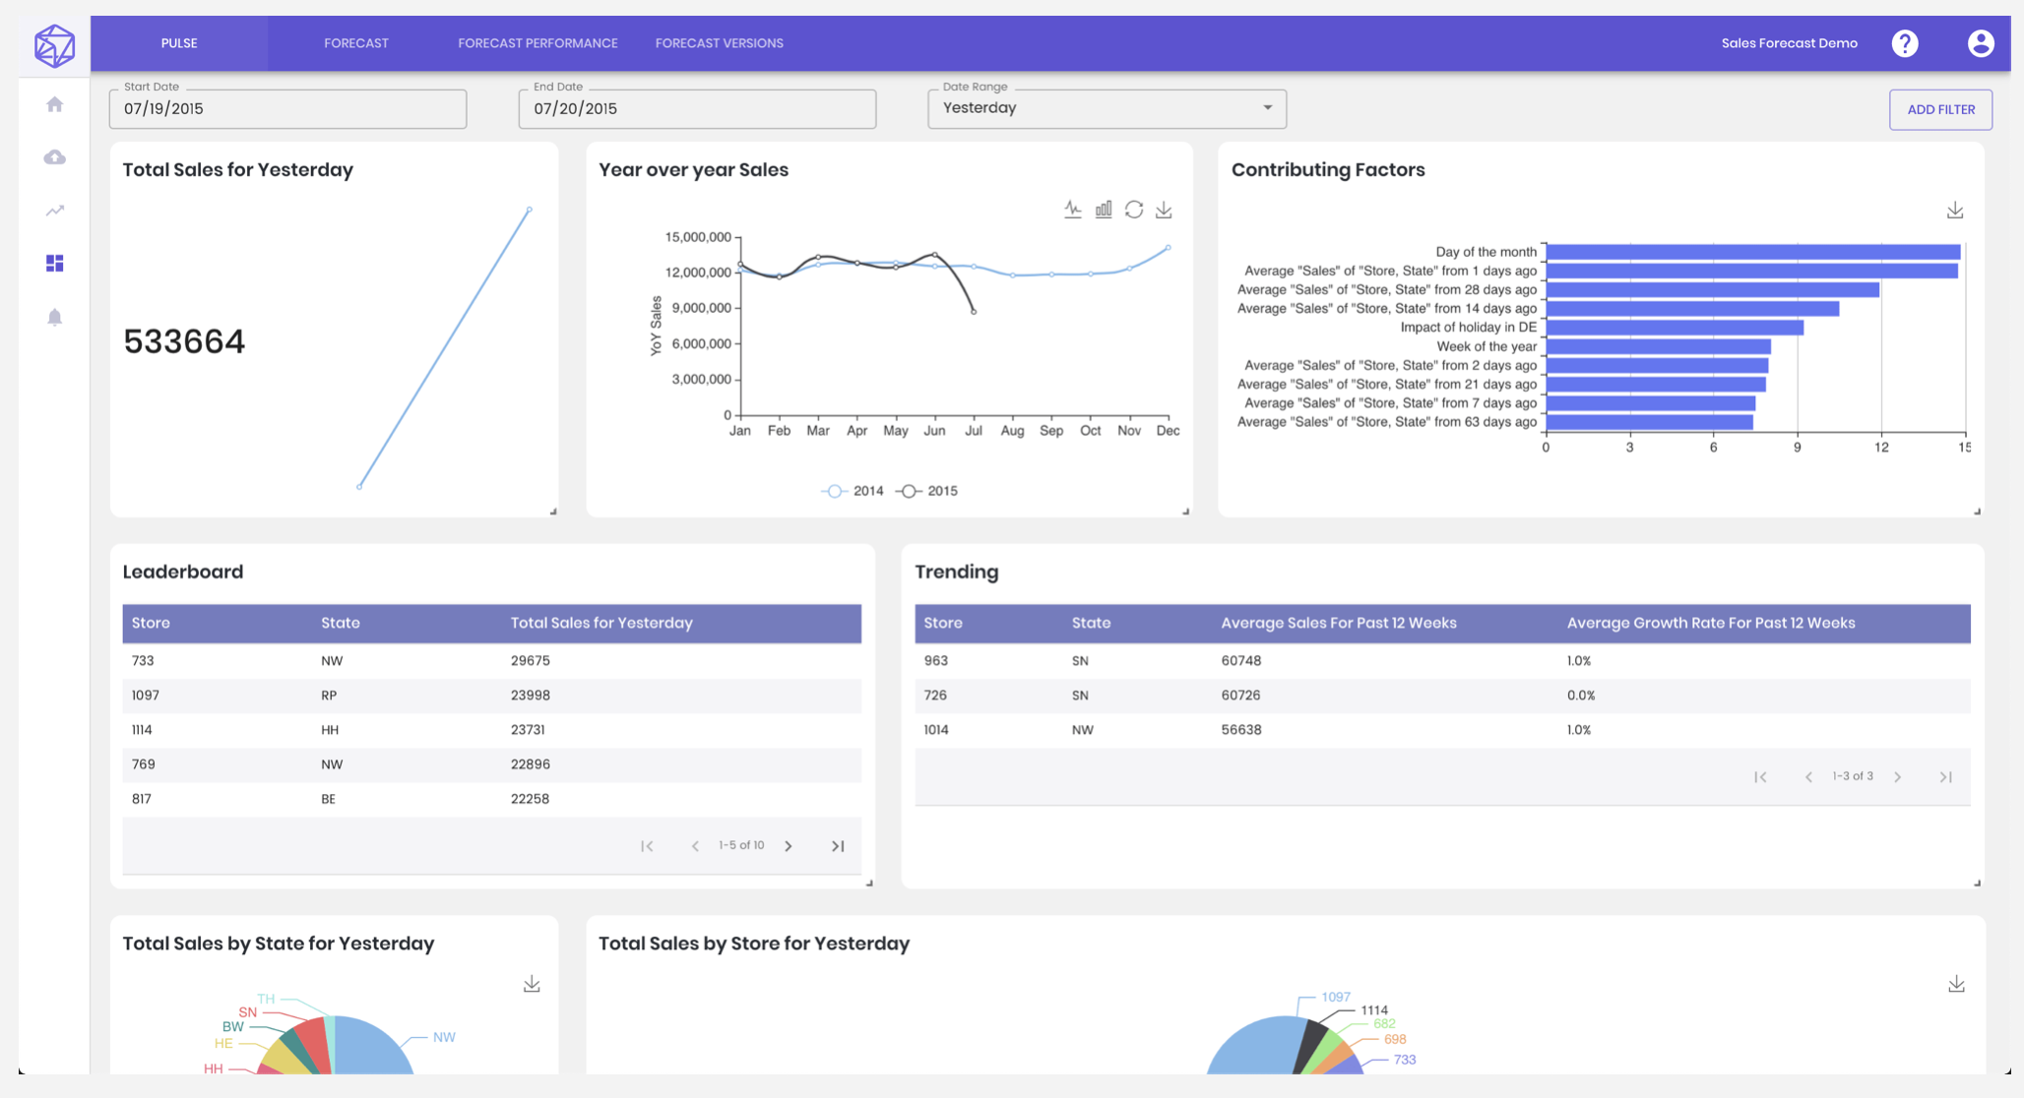Image resolution: width=2024 pixels, height=1098 pixels.
Task: Sort Leaderboard by State column
Action: click(x=341, y=623)
